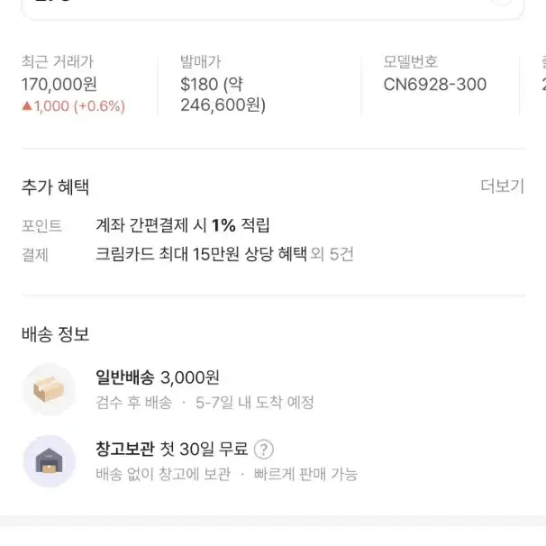This screenshot has width=546, height=546.
Task: Tap 배송 없이 창고에 보관 description
Action: 163,474
